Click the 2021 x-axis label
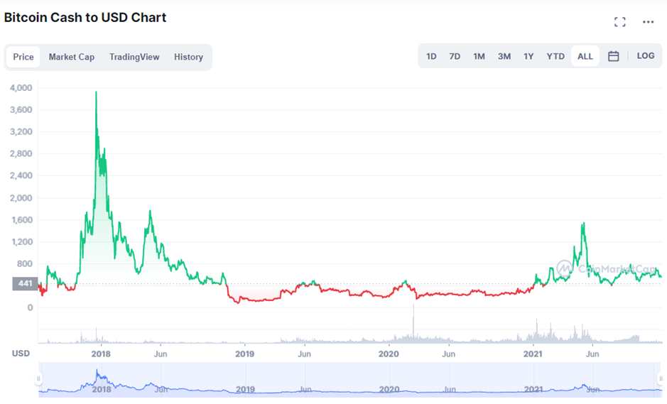 click(533, 354)
